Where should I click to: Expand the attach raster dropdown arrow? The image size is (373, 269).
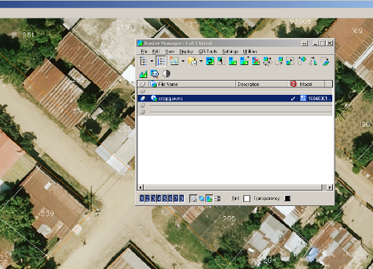pos(201,61)
